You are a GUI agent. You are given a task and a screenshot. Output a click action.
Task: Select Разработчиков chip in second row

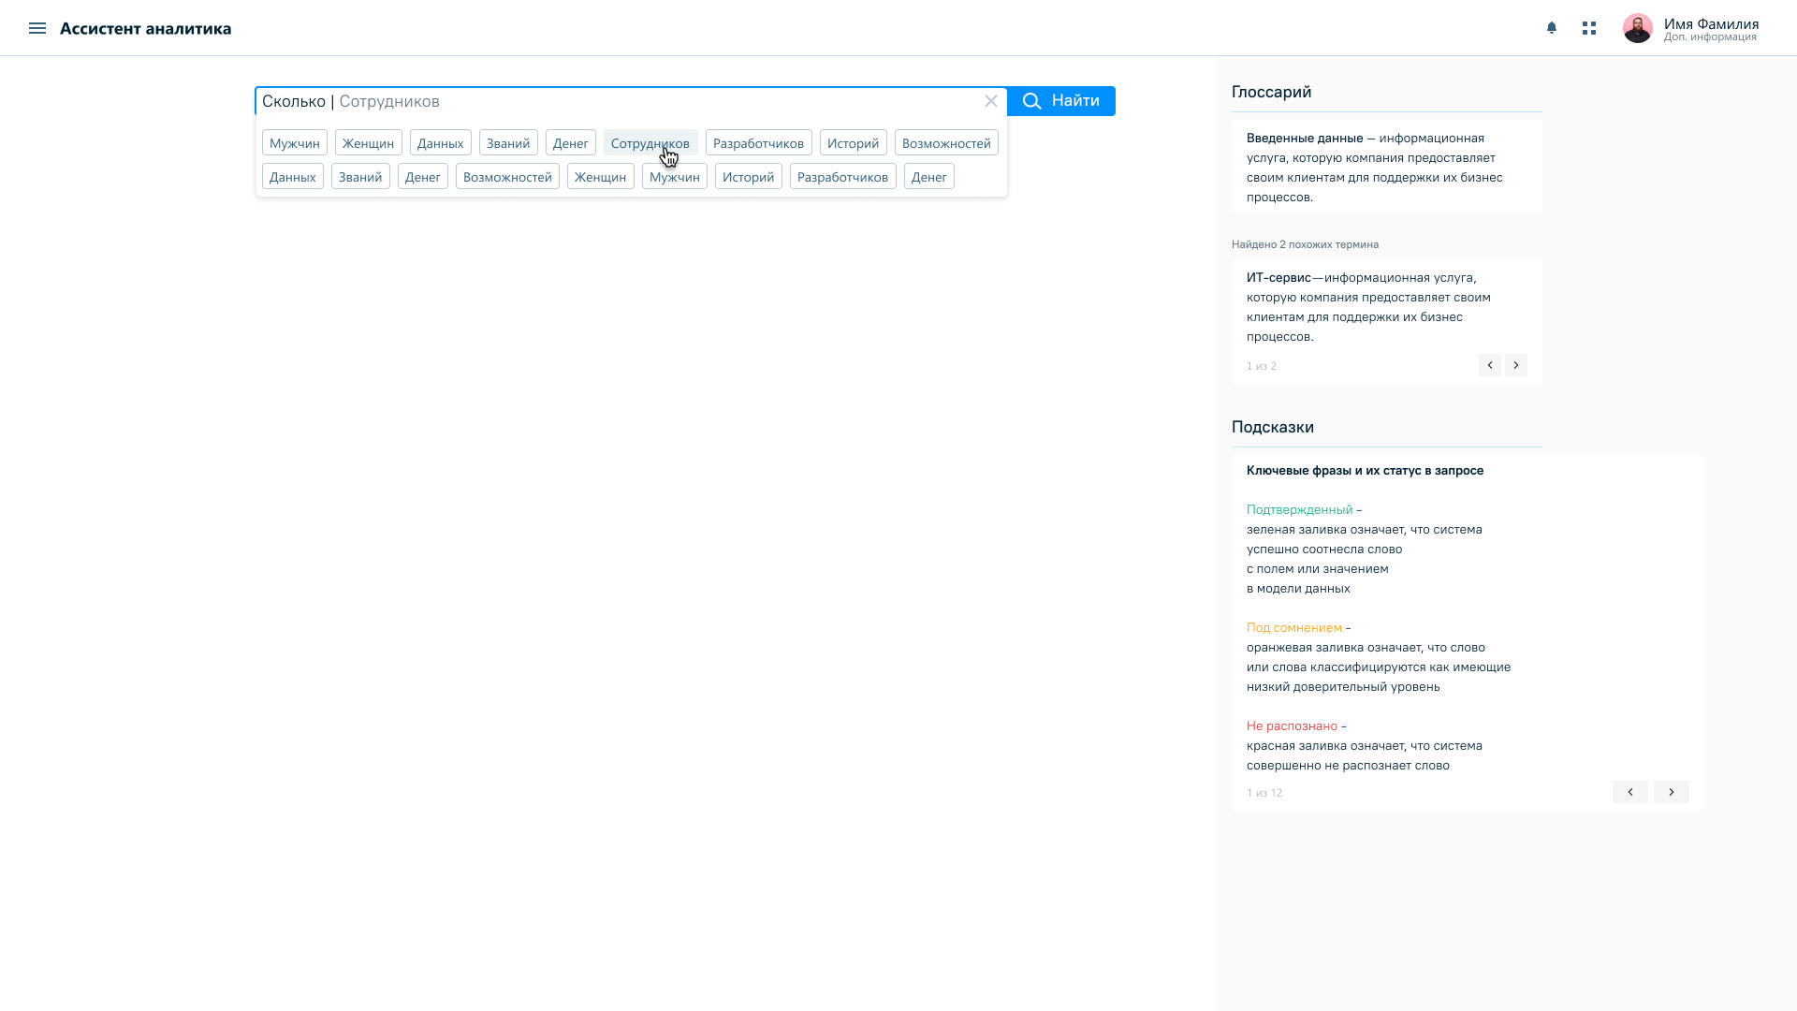[x=842, y=177]
